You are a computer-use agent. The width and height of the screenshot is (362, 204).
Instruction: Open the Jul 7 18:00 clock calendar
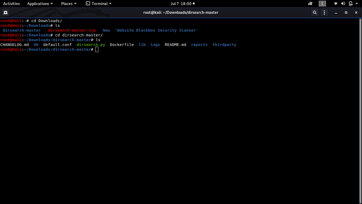183,4
